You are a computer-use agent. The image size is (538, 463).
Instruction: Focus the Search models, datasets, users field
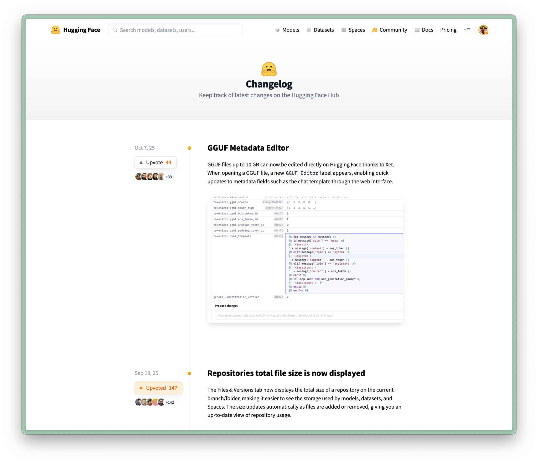click(176, 30)
